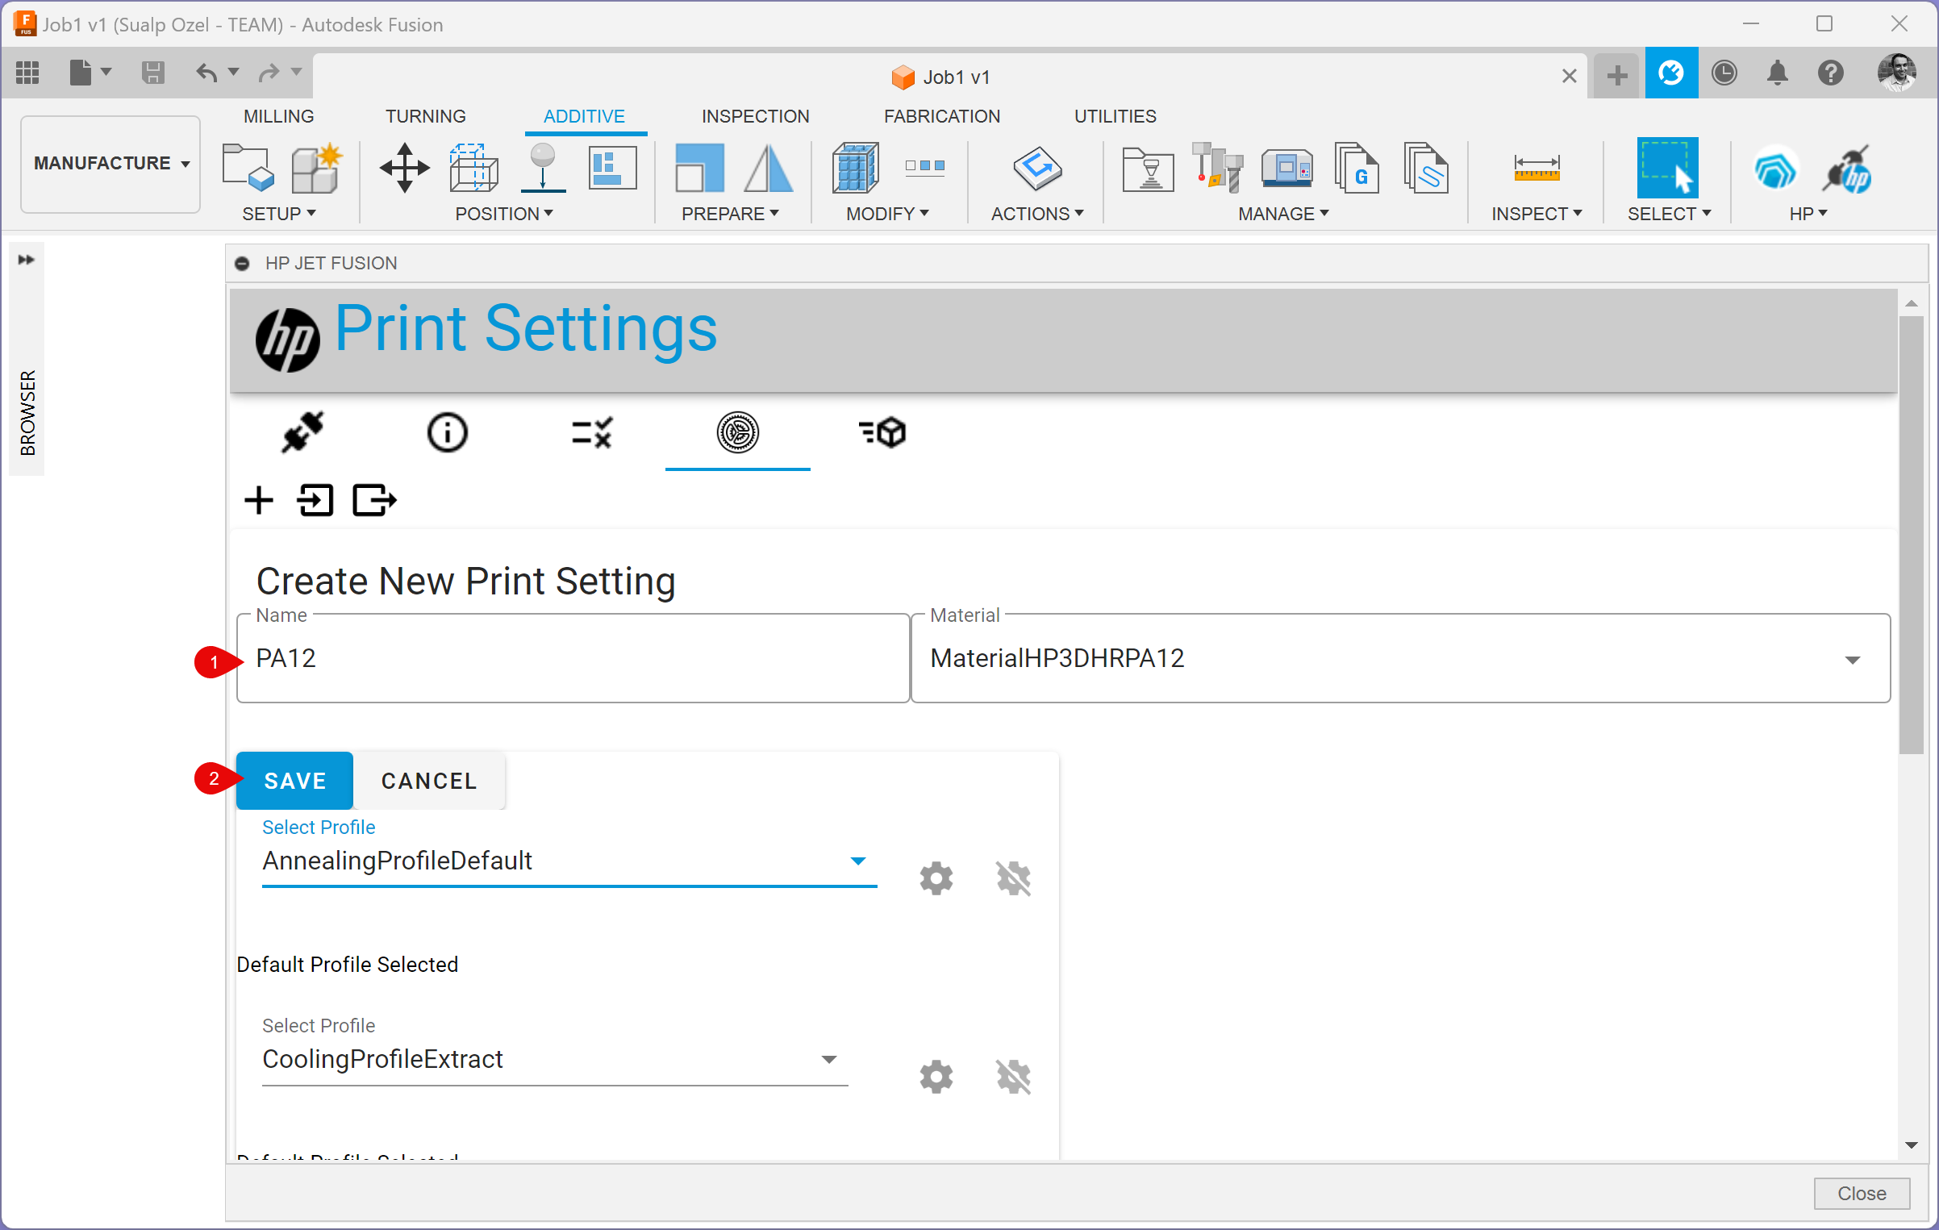Switch to the MILLING ribbon tab
This screenshot has width=1939, height=1230.
click(x=278, y=116)
